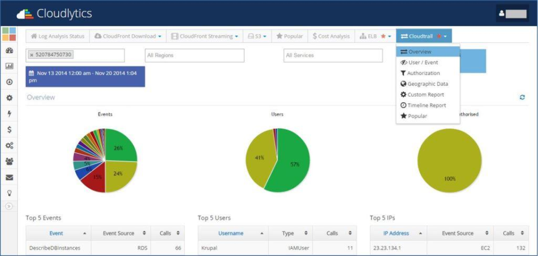Open the Nov 13 - Nov 20 date range picker
This screenshot has width=538, height=256.
[x=85, y=77]
